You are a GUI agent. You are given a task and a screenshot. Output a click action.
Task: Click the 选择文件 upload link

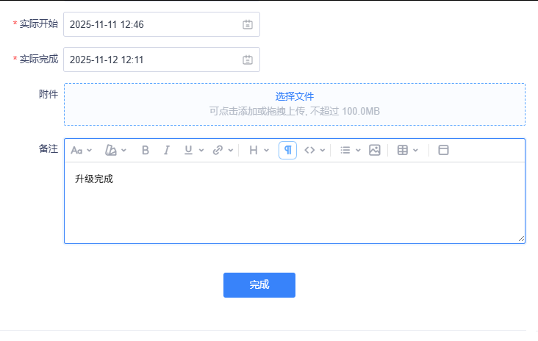pyautogui.click(x=295, y=96)
